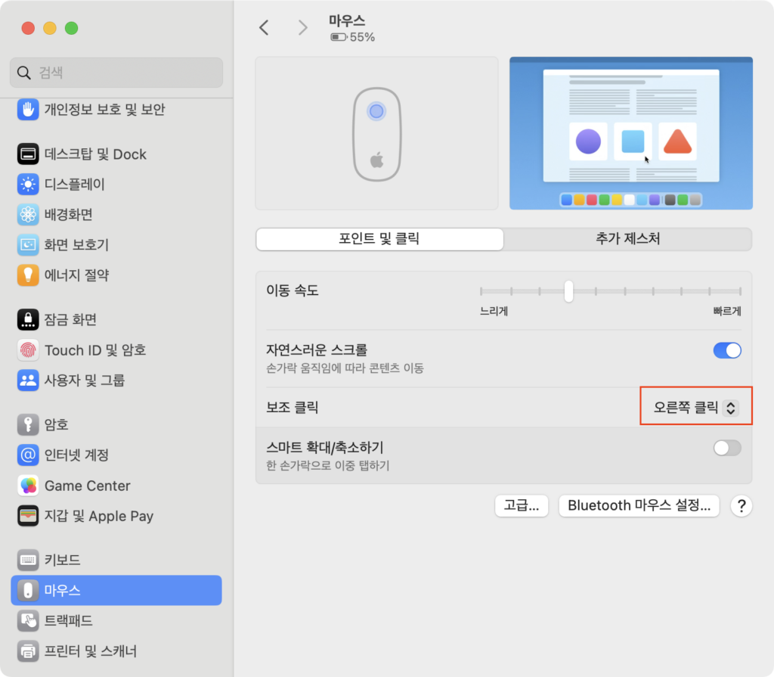Open the Printers & Scanners icon
774x677 pixels.
[28, 651]
